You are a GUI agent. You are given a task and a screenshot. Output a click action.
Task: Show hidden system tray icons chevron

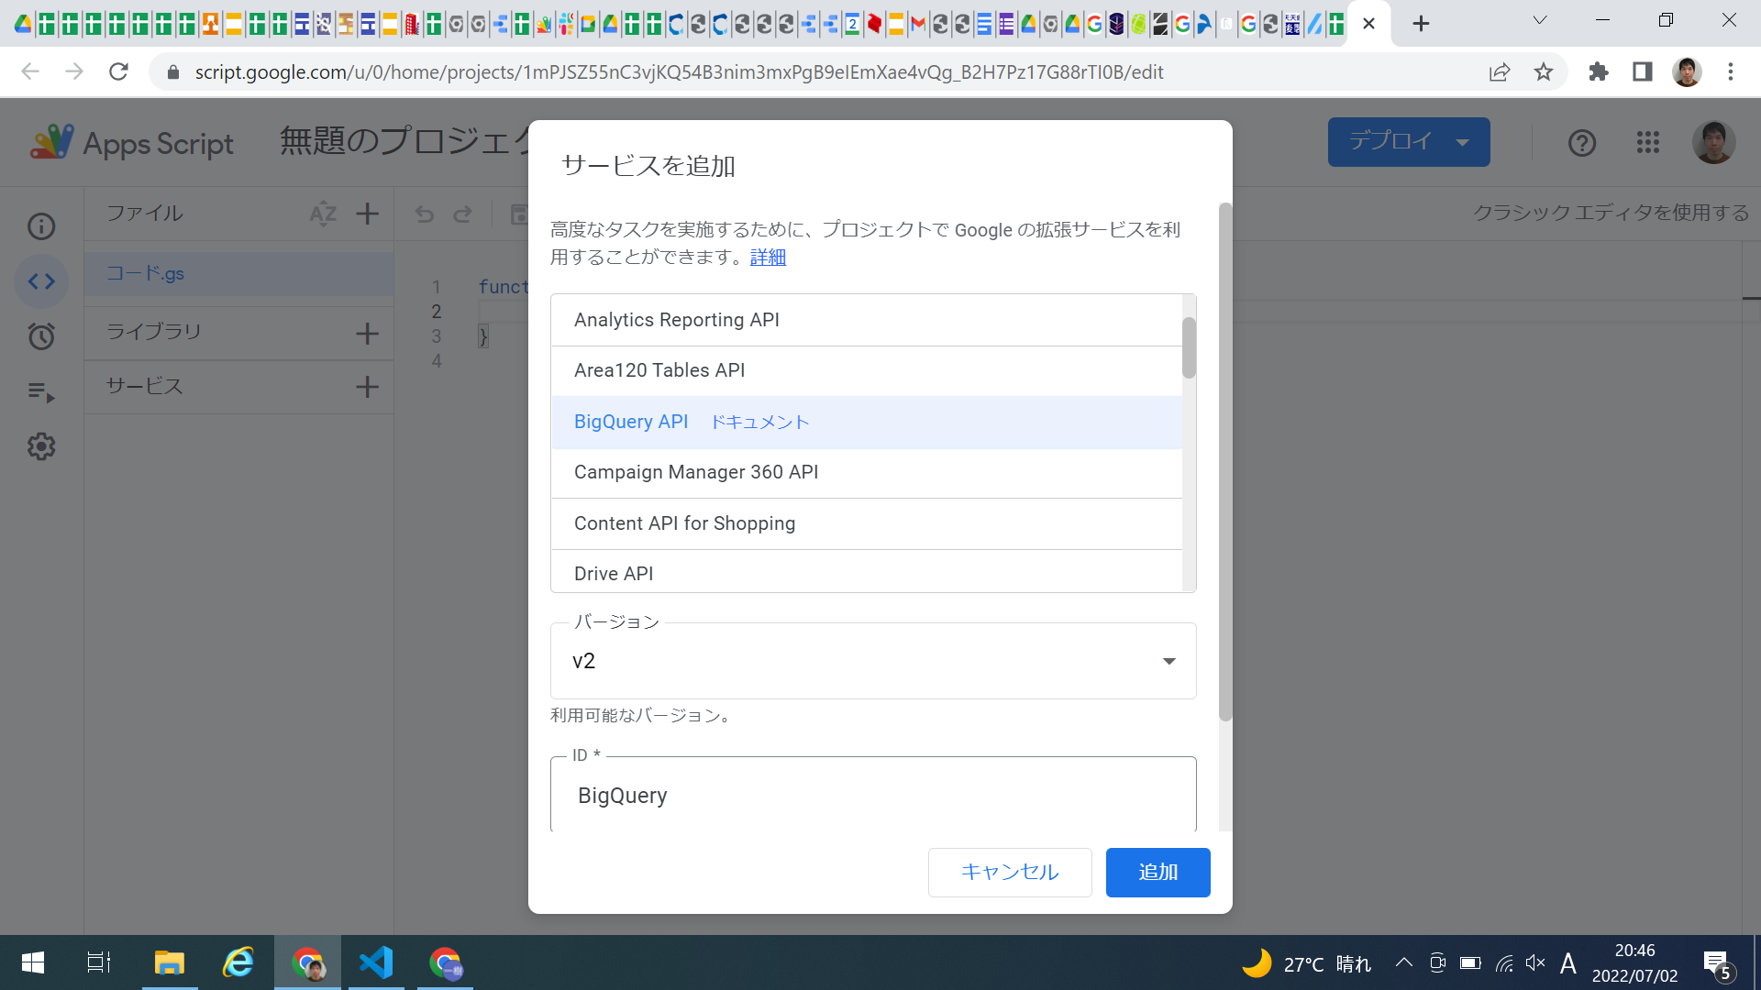click(x=1403, y=962)
